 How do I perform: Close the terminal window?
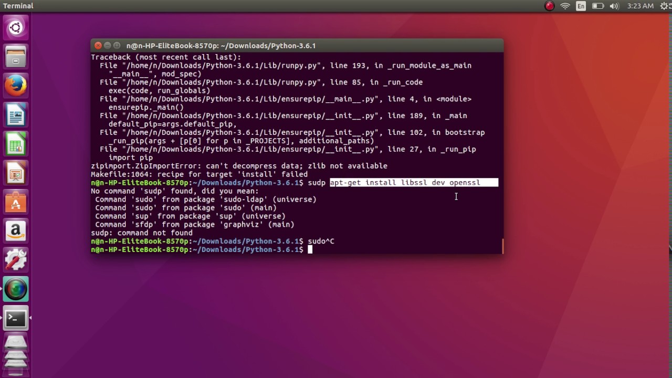98,46
